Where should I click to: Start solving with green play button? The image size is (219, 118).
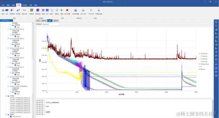pyautogui.click(x=62, y=10)
